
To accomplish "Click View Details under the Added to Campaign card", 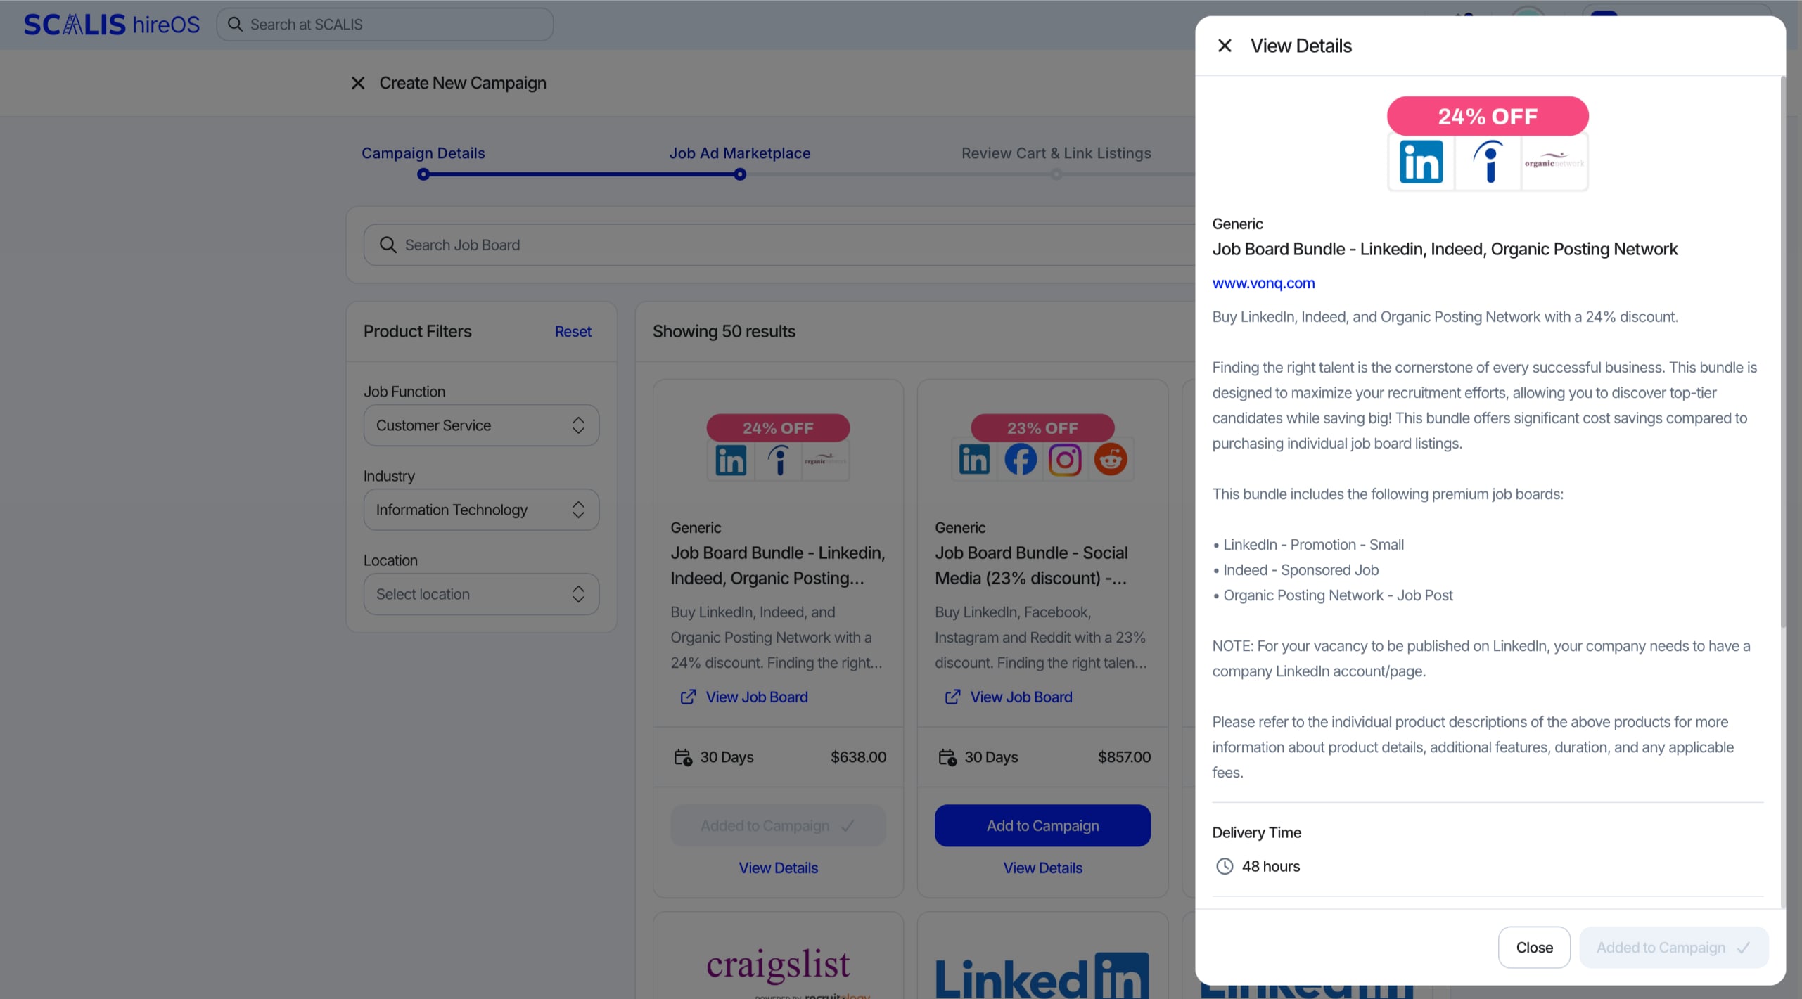I will click(x=778, y=868).
